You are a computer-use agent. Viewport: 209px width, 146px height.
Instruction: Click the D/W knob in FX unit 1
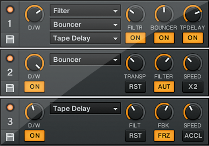pos(34,14)
